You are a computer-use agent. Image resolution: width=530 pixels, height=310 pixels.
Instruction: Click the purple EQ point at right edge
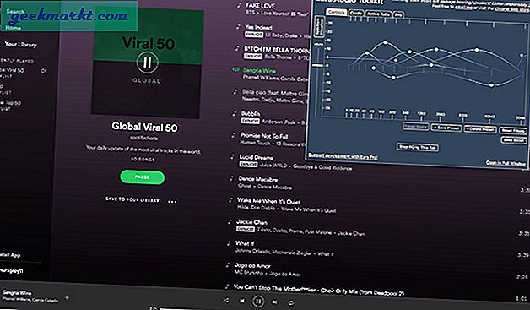522,55
